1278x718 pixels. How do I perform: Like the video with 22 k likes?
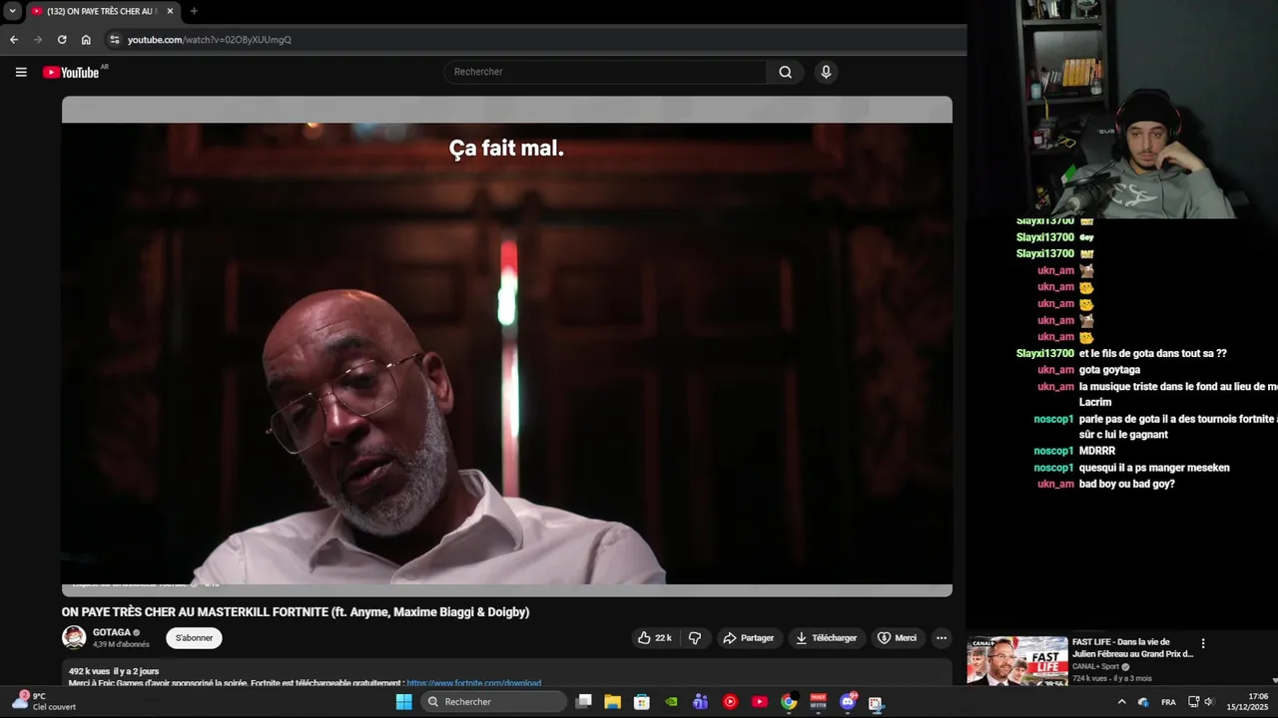[655, 638]
